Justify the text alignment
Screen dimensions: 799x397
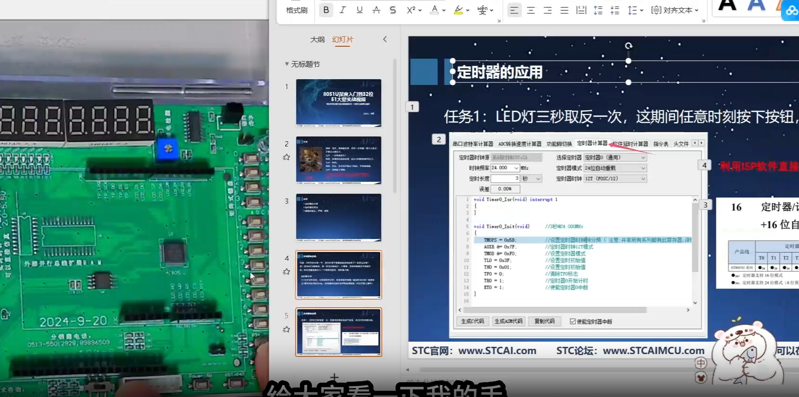click(x=564, y=10)
